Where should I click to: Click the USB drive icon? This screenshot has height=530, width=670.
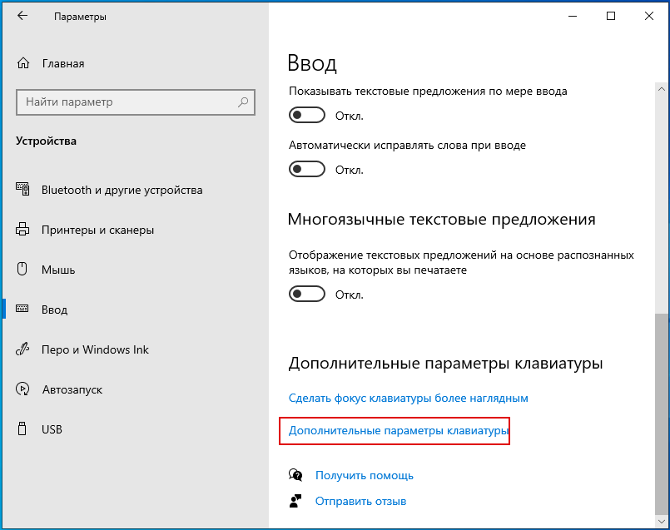pyautogui.click(x=22, y=428)
